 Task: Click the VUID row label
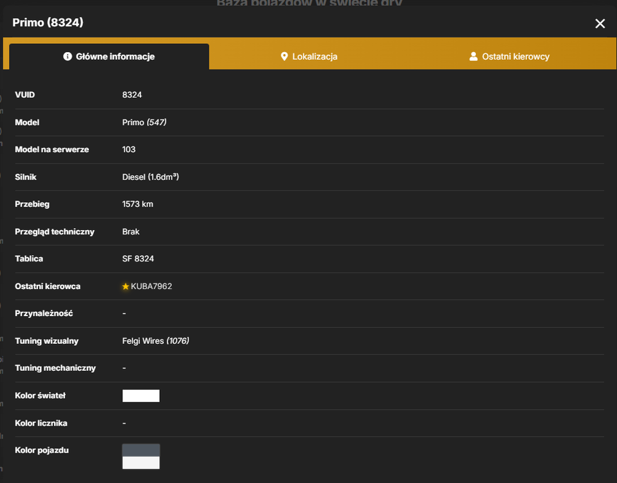point(24,95)
